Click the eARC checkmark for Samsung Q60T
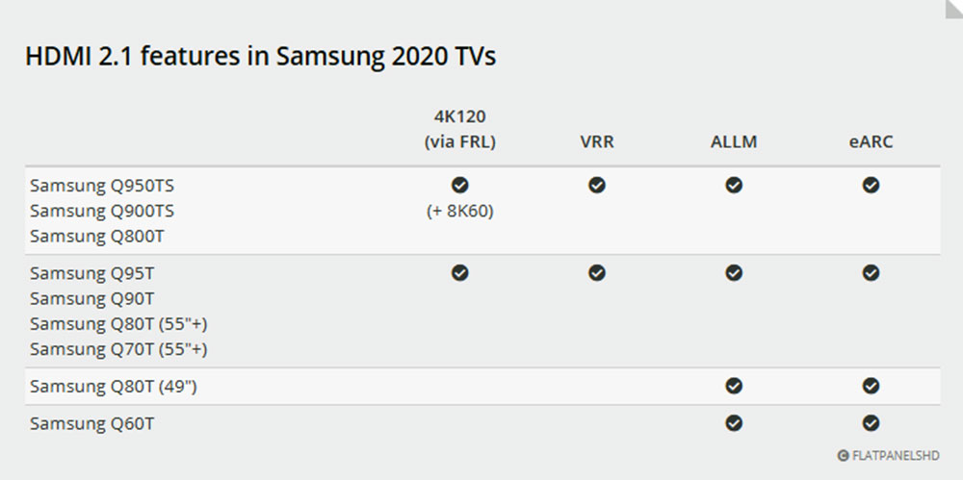Image resolution: width=963 pixels, height=480 pixels. [x=871, y=422]
